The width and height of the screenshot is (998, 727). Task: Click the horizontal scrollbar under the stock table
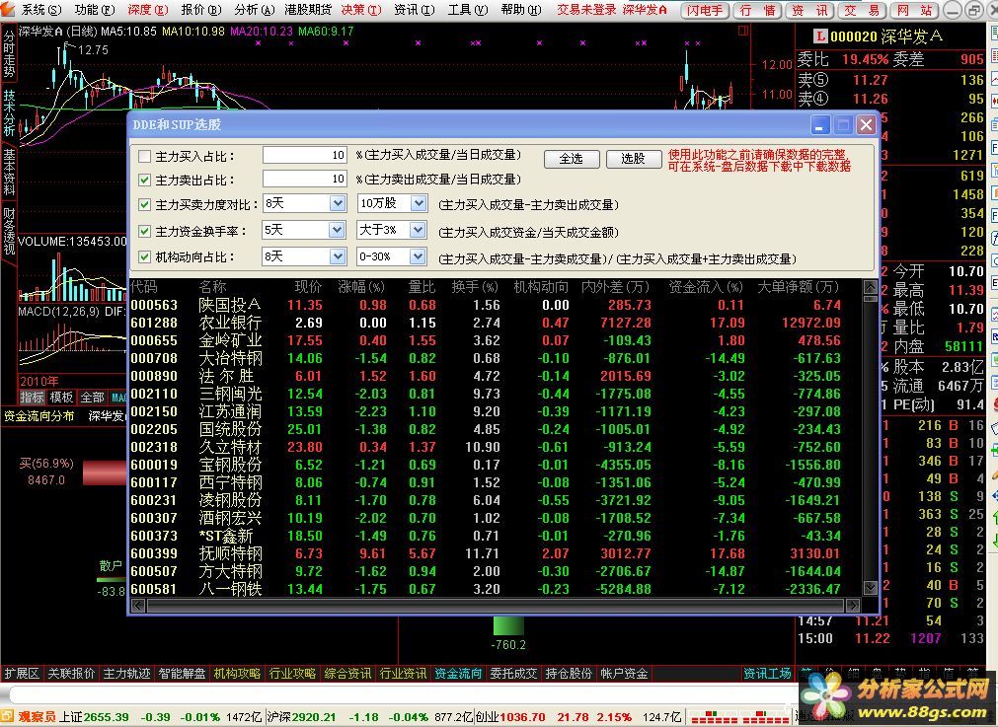[496, 606]
